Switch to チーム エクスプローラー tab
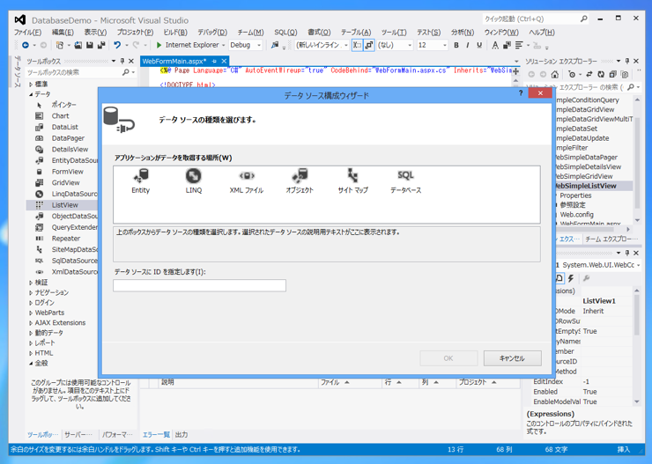The height and width of the screenshot is (464, 652). 611,239
